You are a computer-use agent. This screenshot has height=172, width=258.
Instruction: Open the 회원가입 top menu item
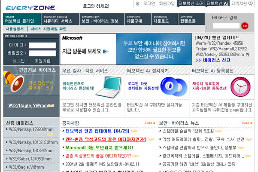167,3
